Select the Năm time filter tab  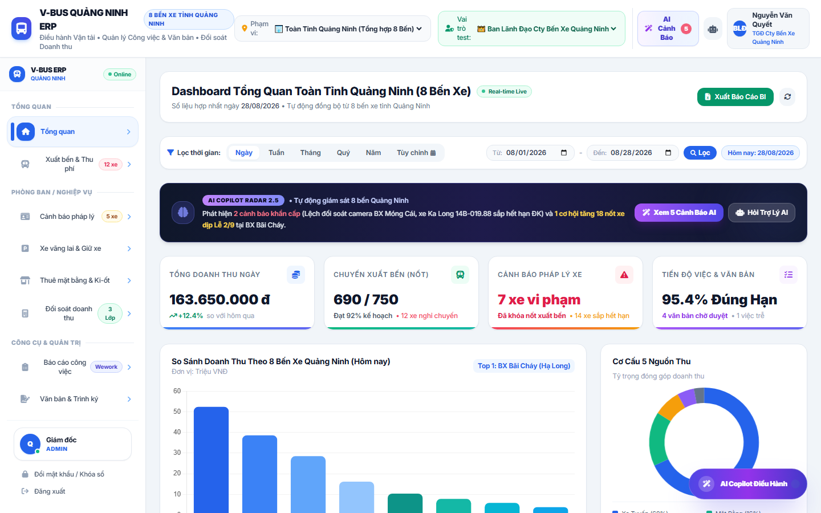pos(373,153)
